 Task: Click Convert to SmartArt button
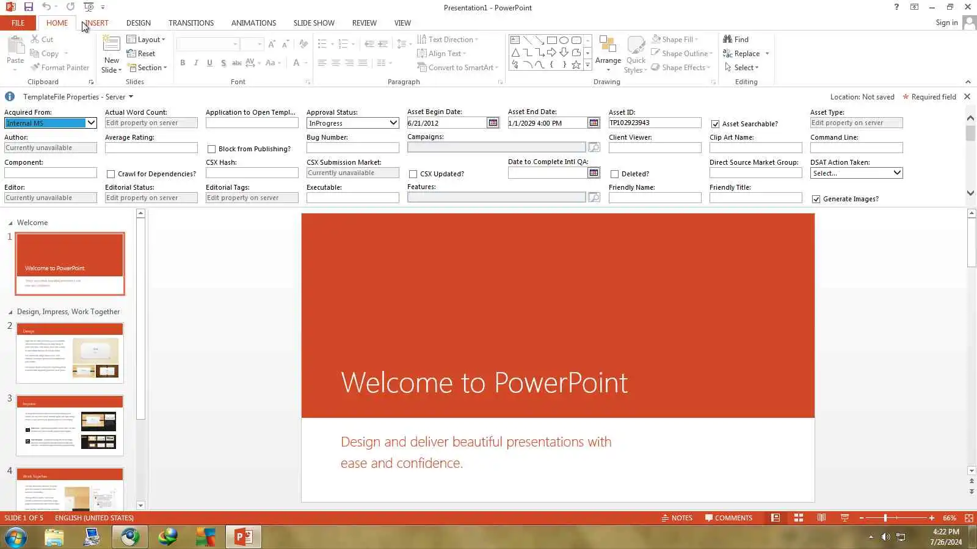457,67
